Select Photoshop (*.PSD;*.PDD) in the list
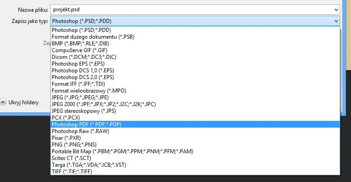351x182 pixels. [195, 30]
